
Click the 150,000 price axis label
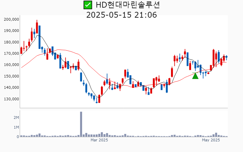point(12,76)
